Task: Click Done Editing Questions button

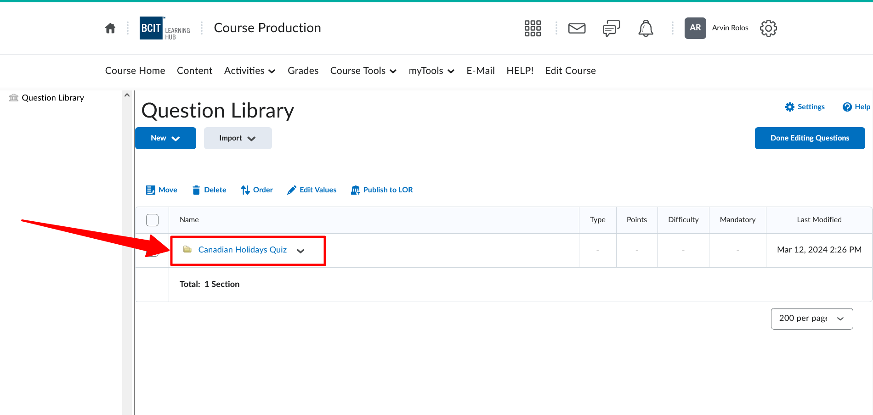Action: tap(810, 138)
